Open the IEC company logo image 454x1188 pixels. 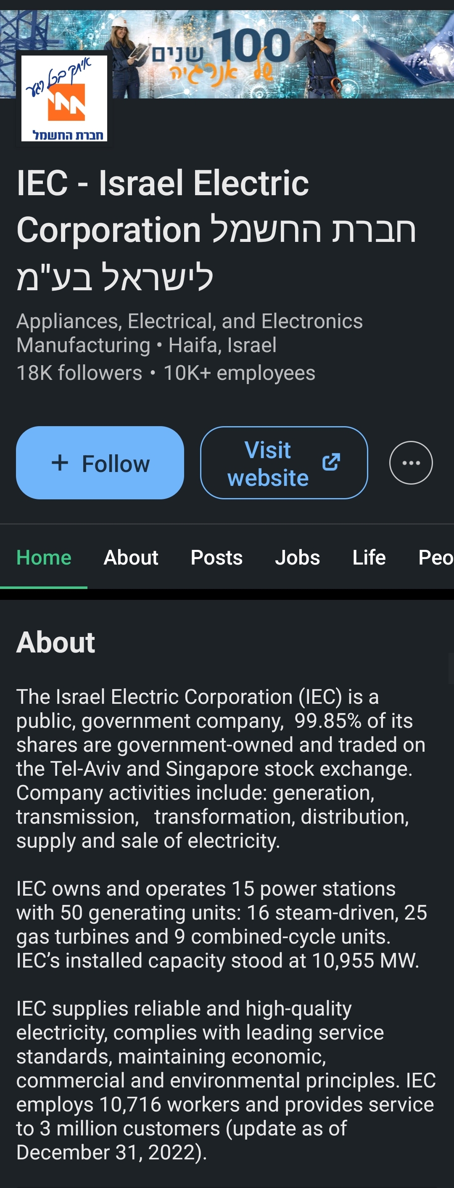click(x=64, y=98)
